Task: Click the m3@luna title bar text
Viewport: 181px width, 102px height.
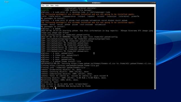Action: (96, 3)
